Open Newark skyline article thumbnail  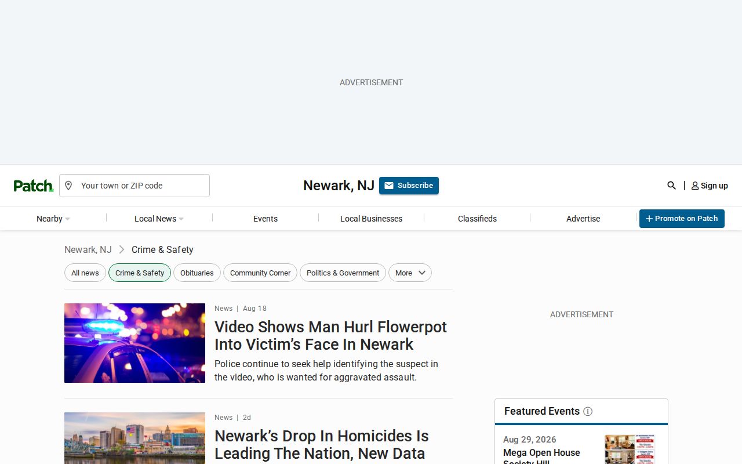[x=134, y=438]
